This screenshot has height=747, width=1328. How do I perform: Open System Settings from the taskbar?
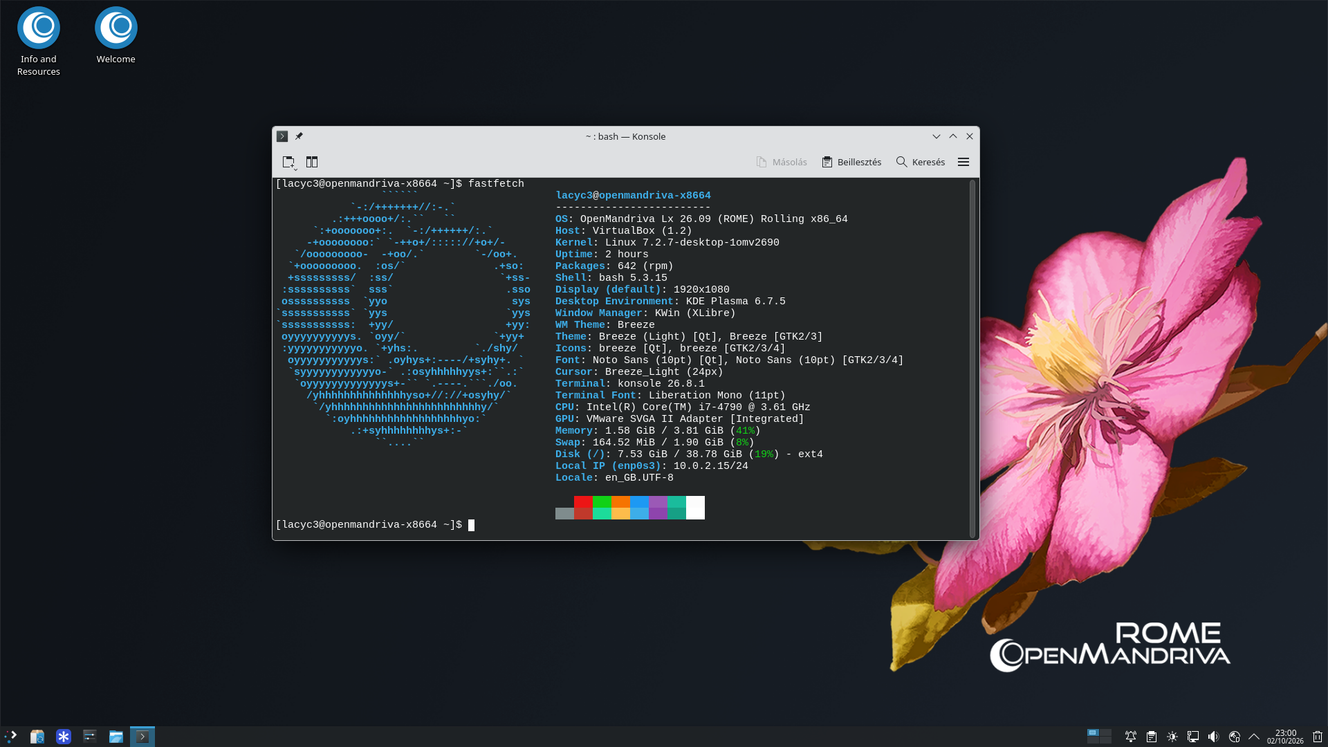tap(90, 737)
